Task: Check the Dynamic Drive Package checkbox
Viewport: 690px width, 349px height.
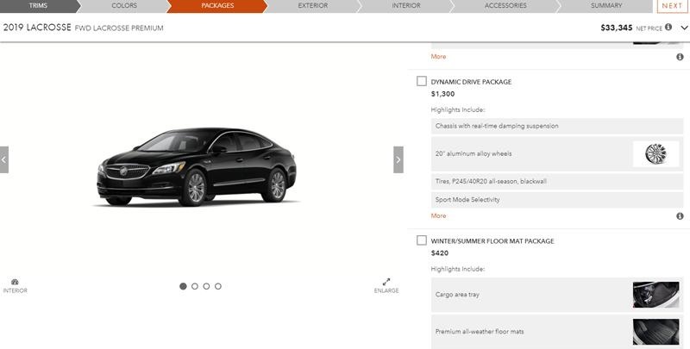Action: click(x=422, y=81)
